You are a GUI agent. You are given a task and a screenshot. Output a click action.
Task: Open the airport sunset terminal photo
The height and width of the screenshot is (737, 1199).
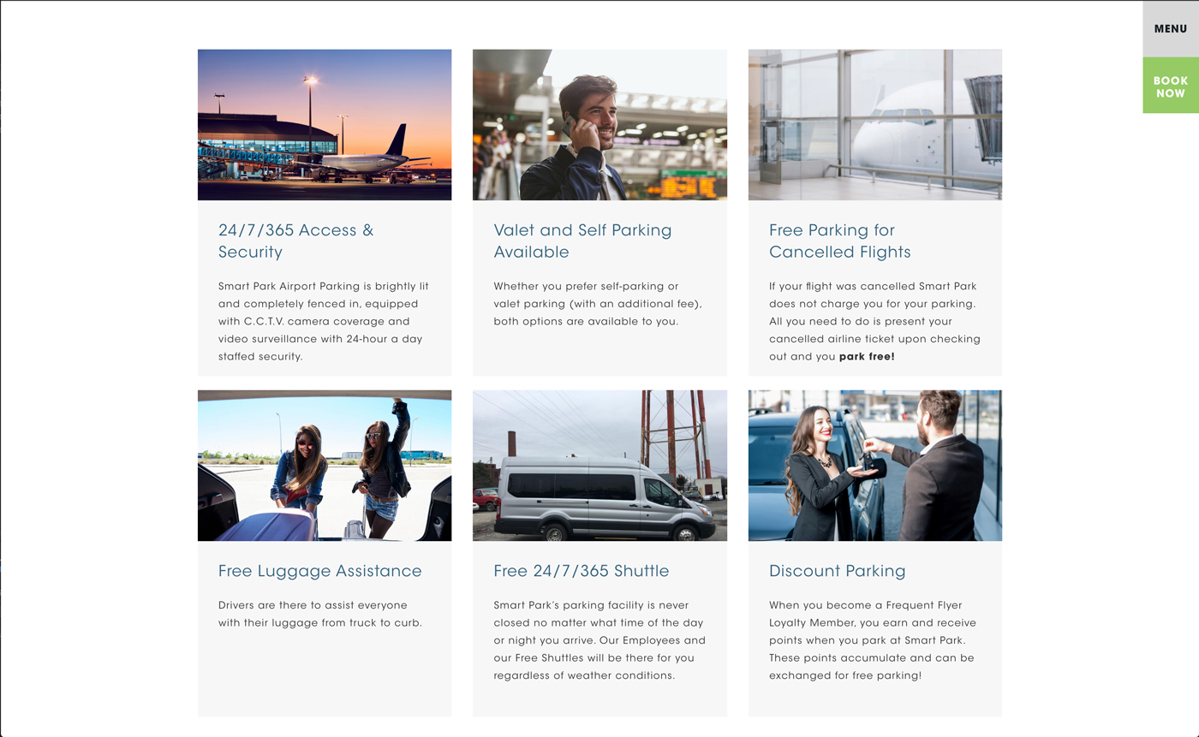325,125
